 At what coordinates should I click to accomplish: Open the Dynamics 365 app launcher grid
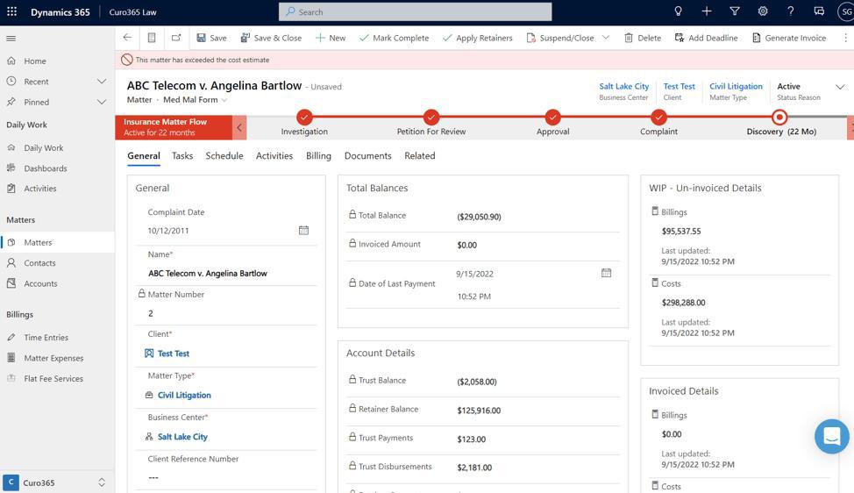[12, 12]
